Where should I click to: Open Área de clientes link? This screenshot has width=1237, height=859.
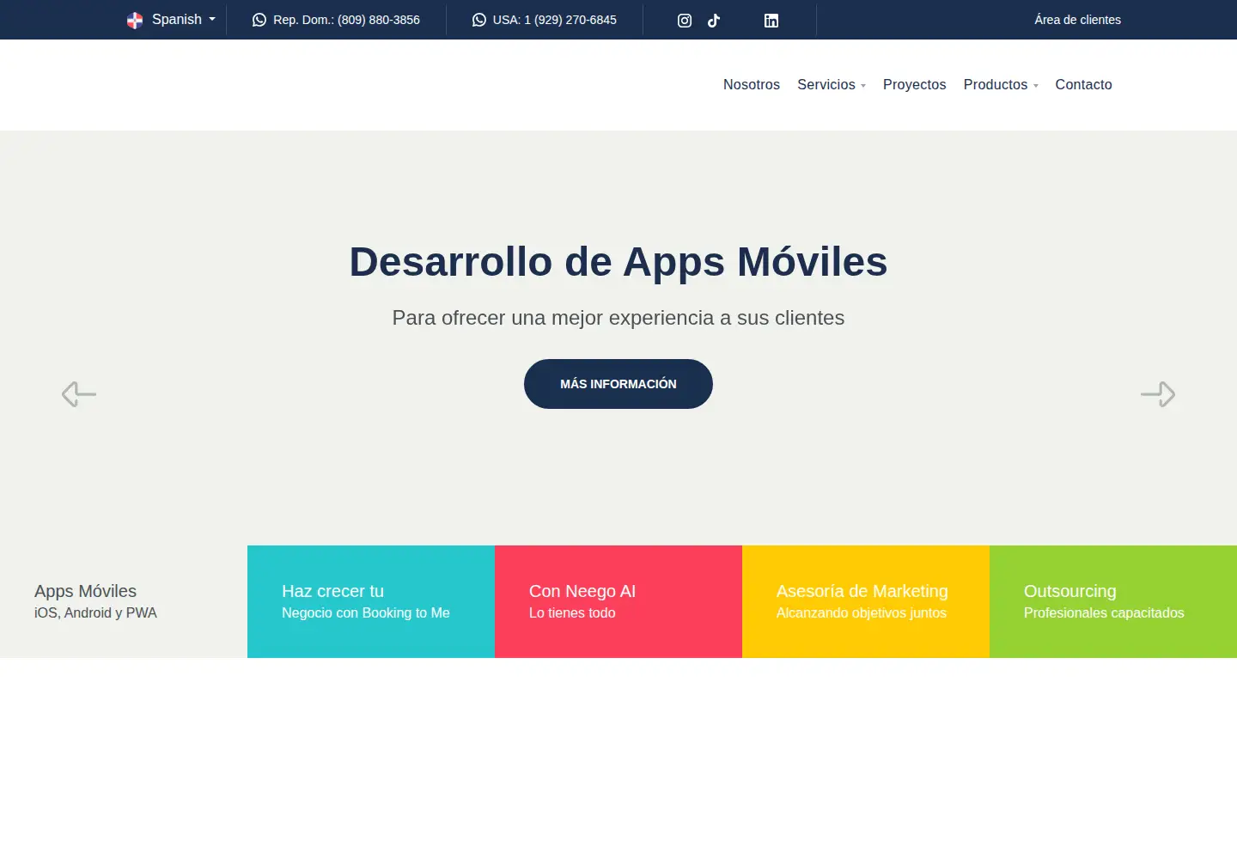tap(1077, 20)
